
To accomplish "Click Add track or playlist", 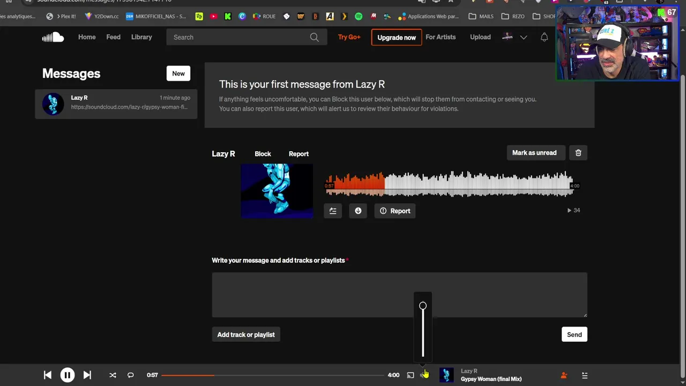I will pos(246,335).
